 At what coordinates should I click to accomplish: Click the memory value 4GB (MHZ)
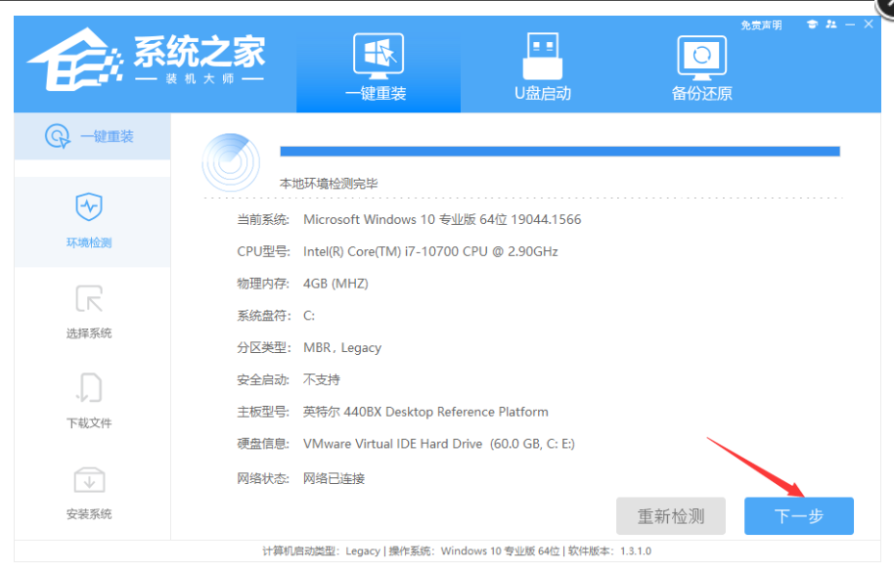pyautogui.click(x=335, y=284)
